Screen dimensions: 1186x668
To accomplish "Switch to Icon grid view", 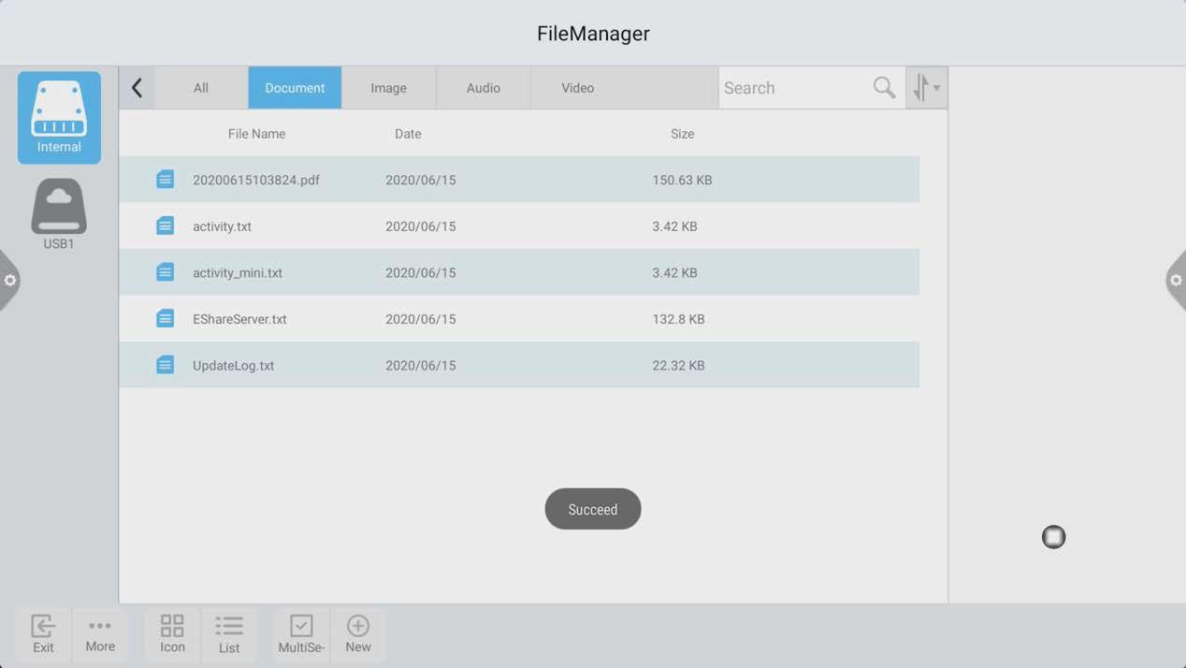I will coord(172,633).
